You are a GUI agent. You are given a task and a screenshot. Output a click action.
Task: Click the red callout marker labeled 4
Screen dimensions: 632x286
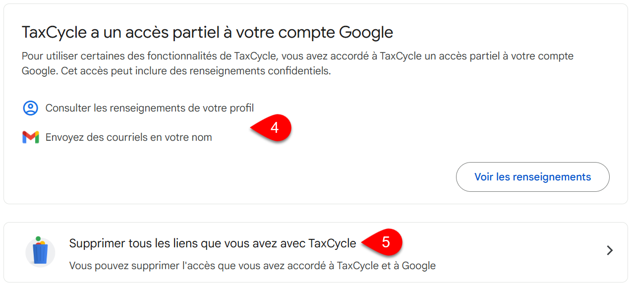click(275, 128)
